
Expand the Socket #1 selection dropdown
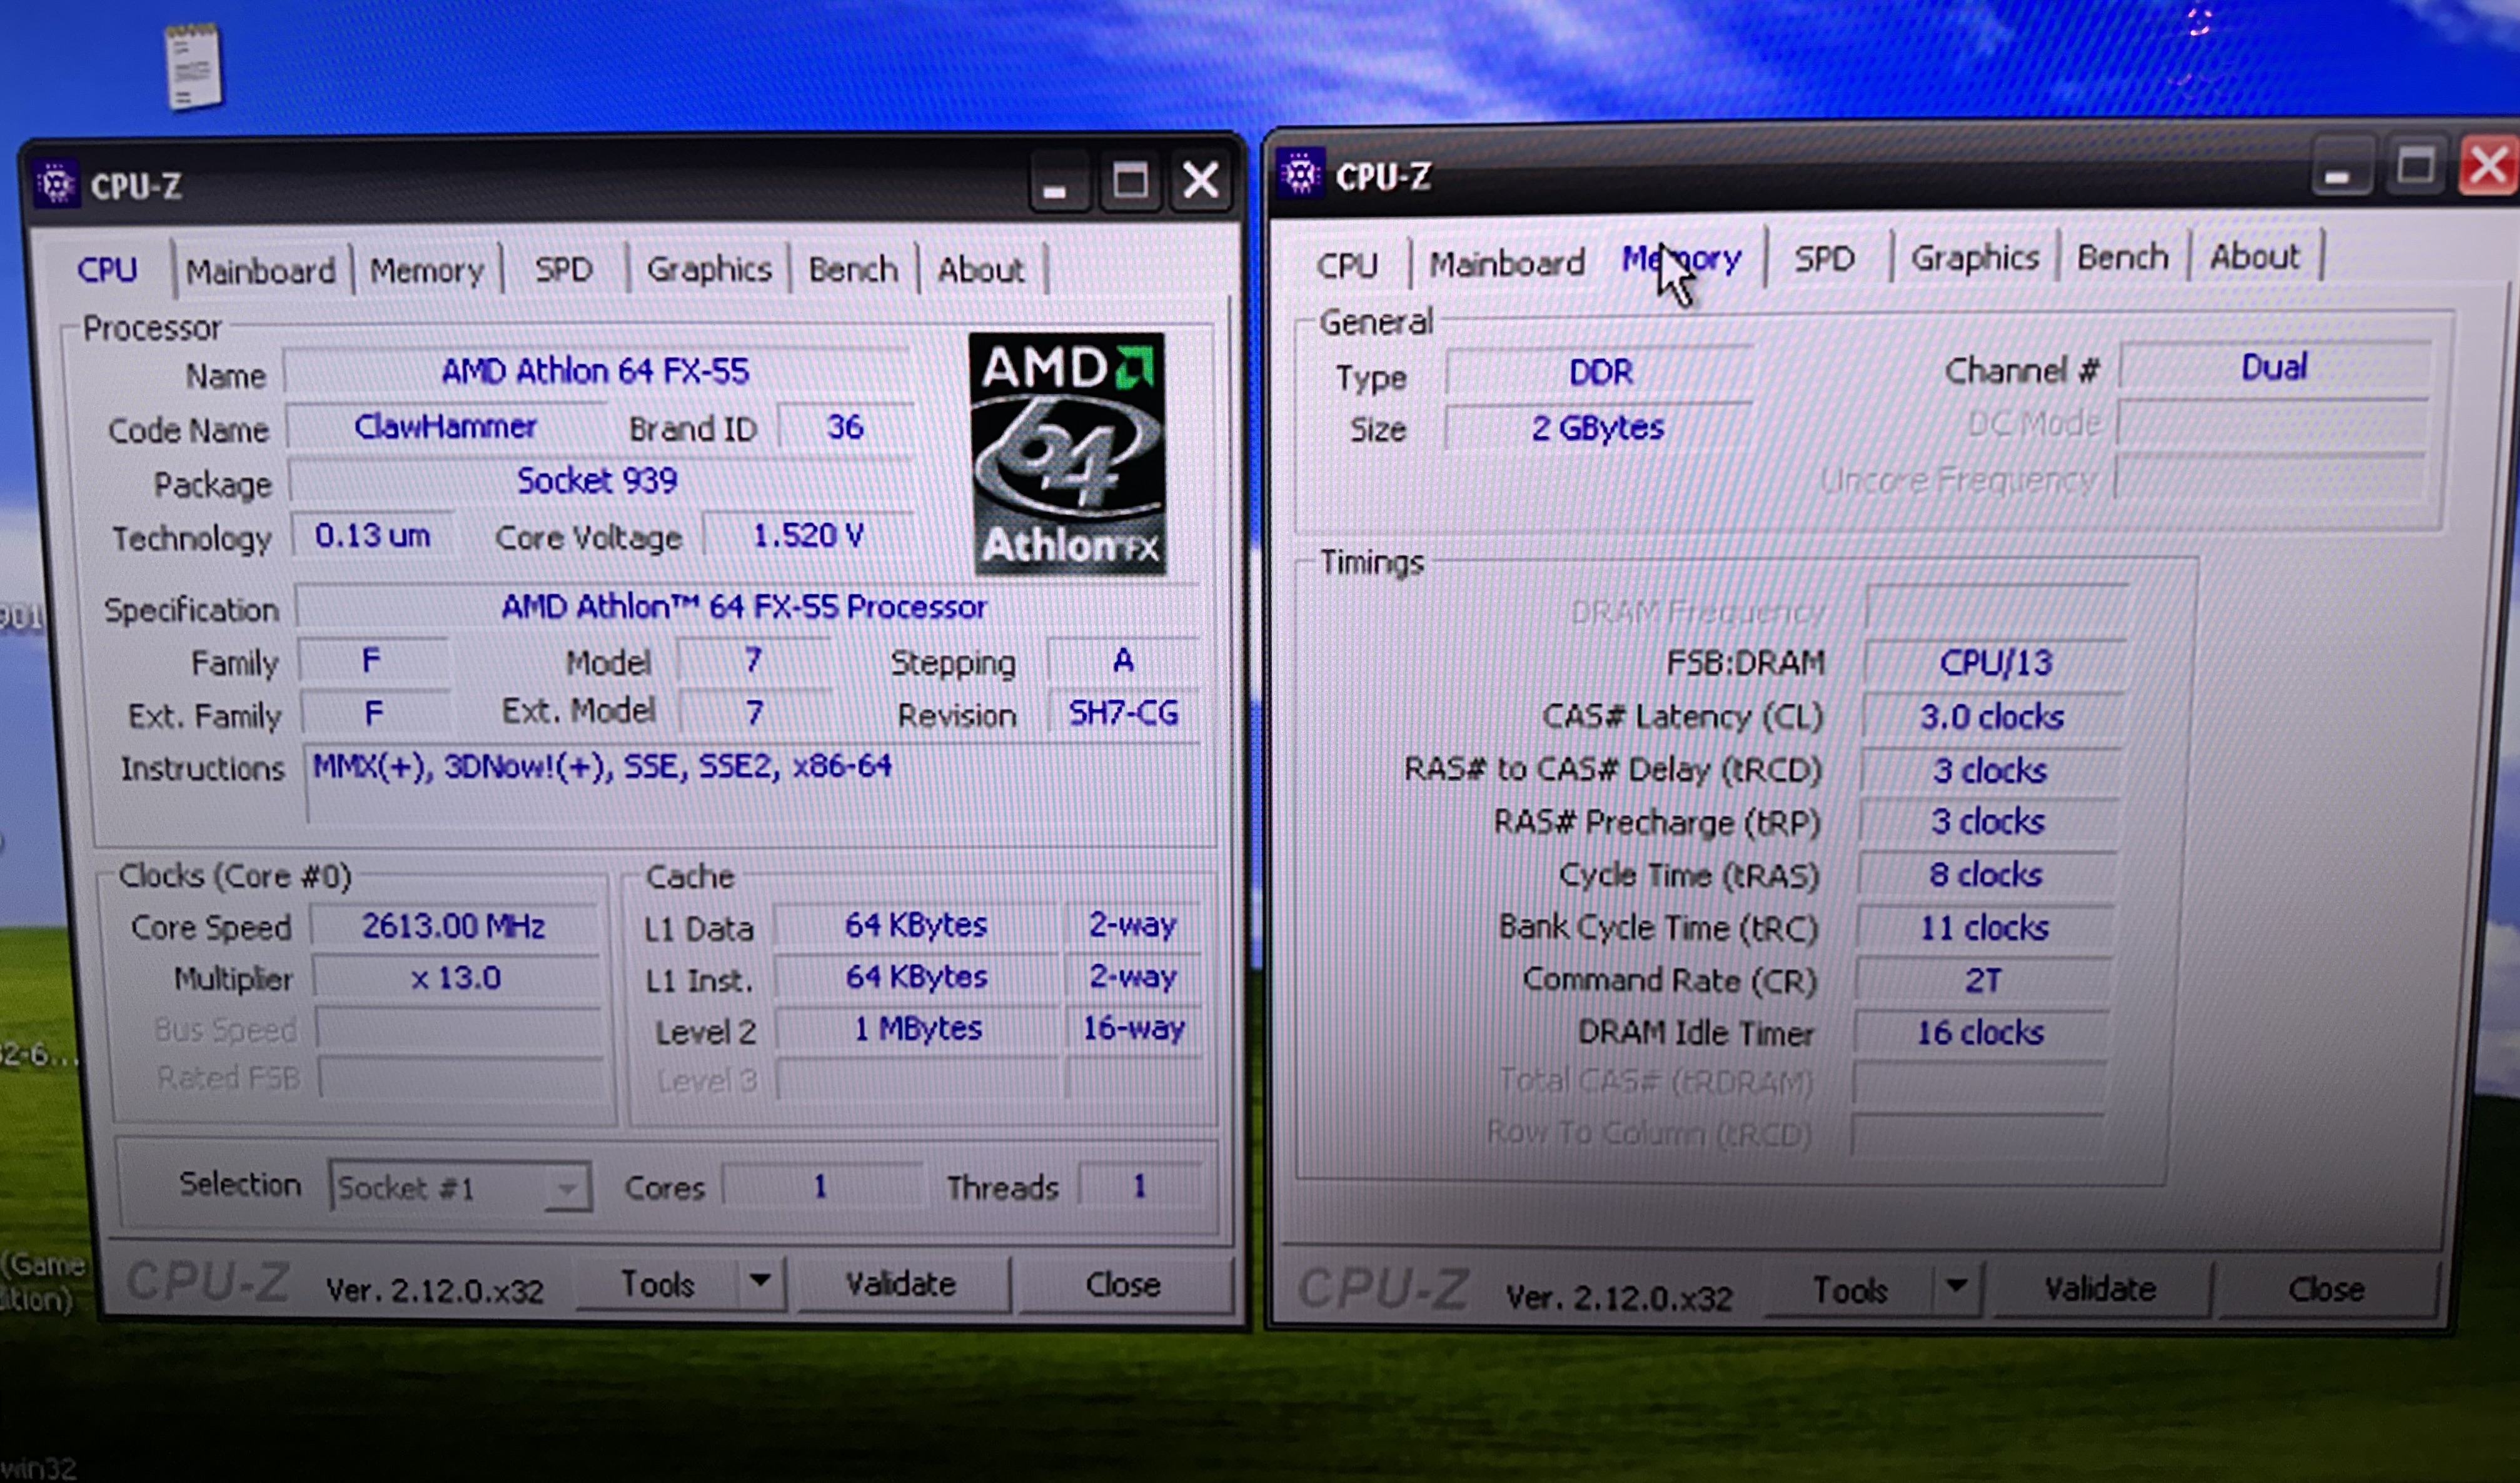566,1189
